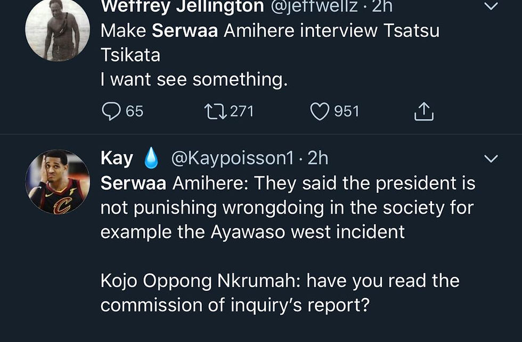
Task: Expand the chevron menu on Kay's tweet
Action: (x=490, y=159)
